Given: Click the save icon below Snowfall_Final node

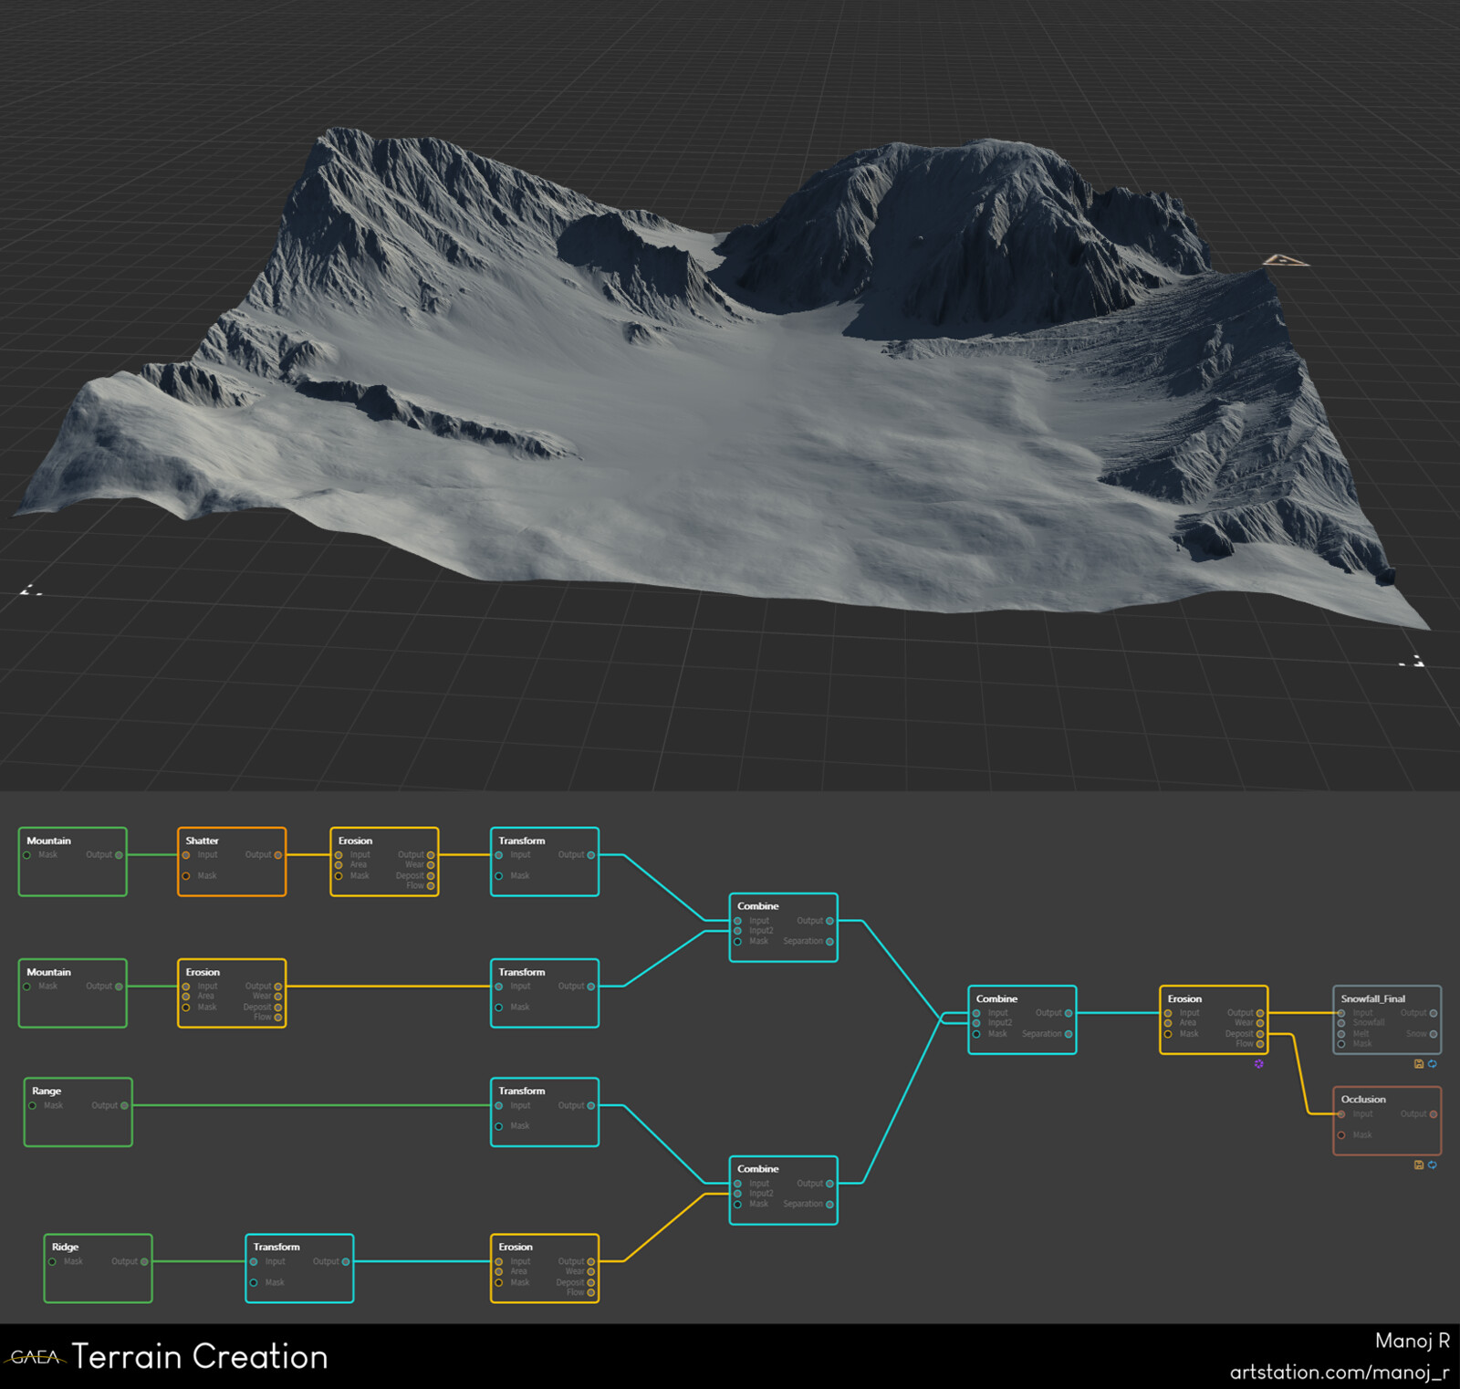Looking at the screenshot, I should click(1418, 1064).
